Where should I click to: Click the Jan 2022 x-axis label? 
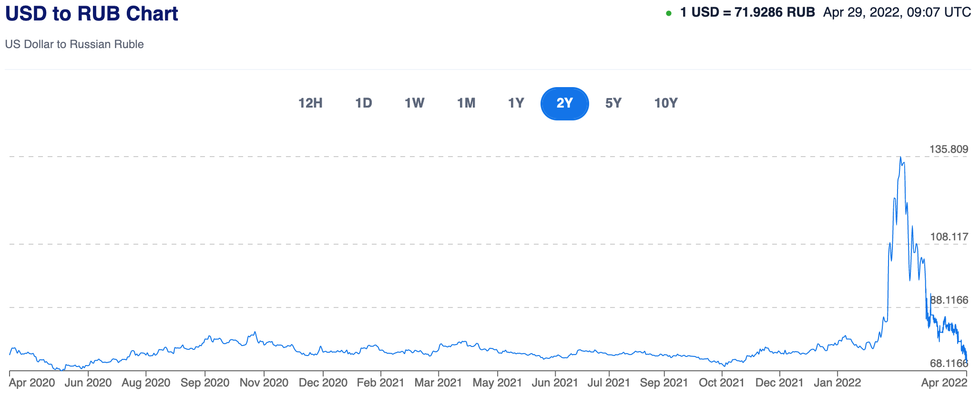point(837,383)
